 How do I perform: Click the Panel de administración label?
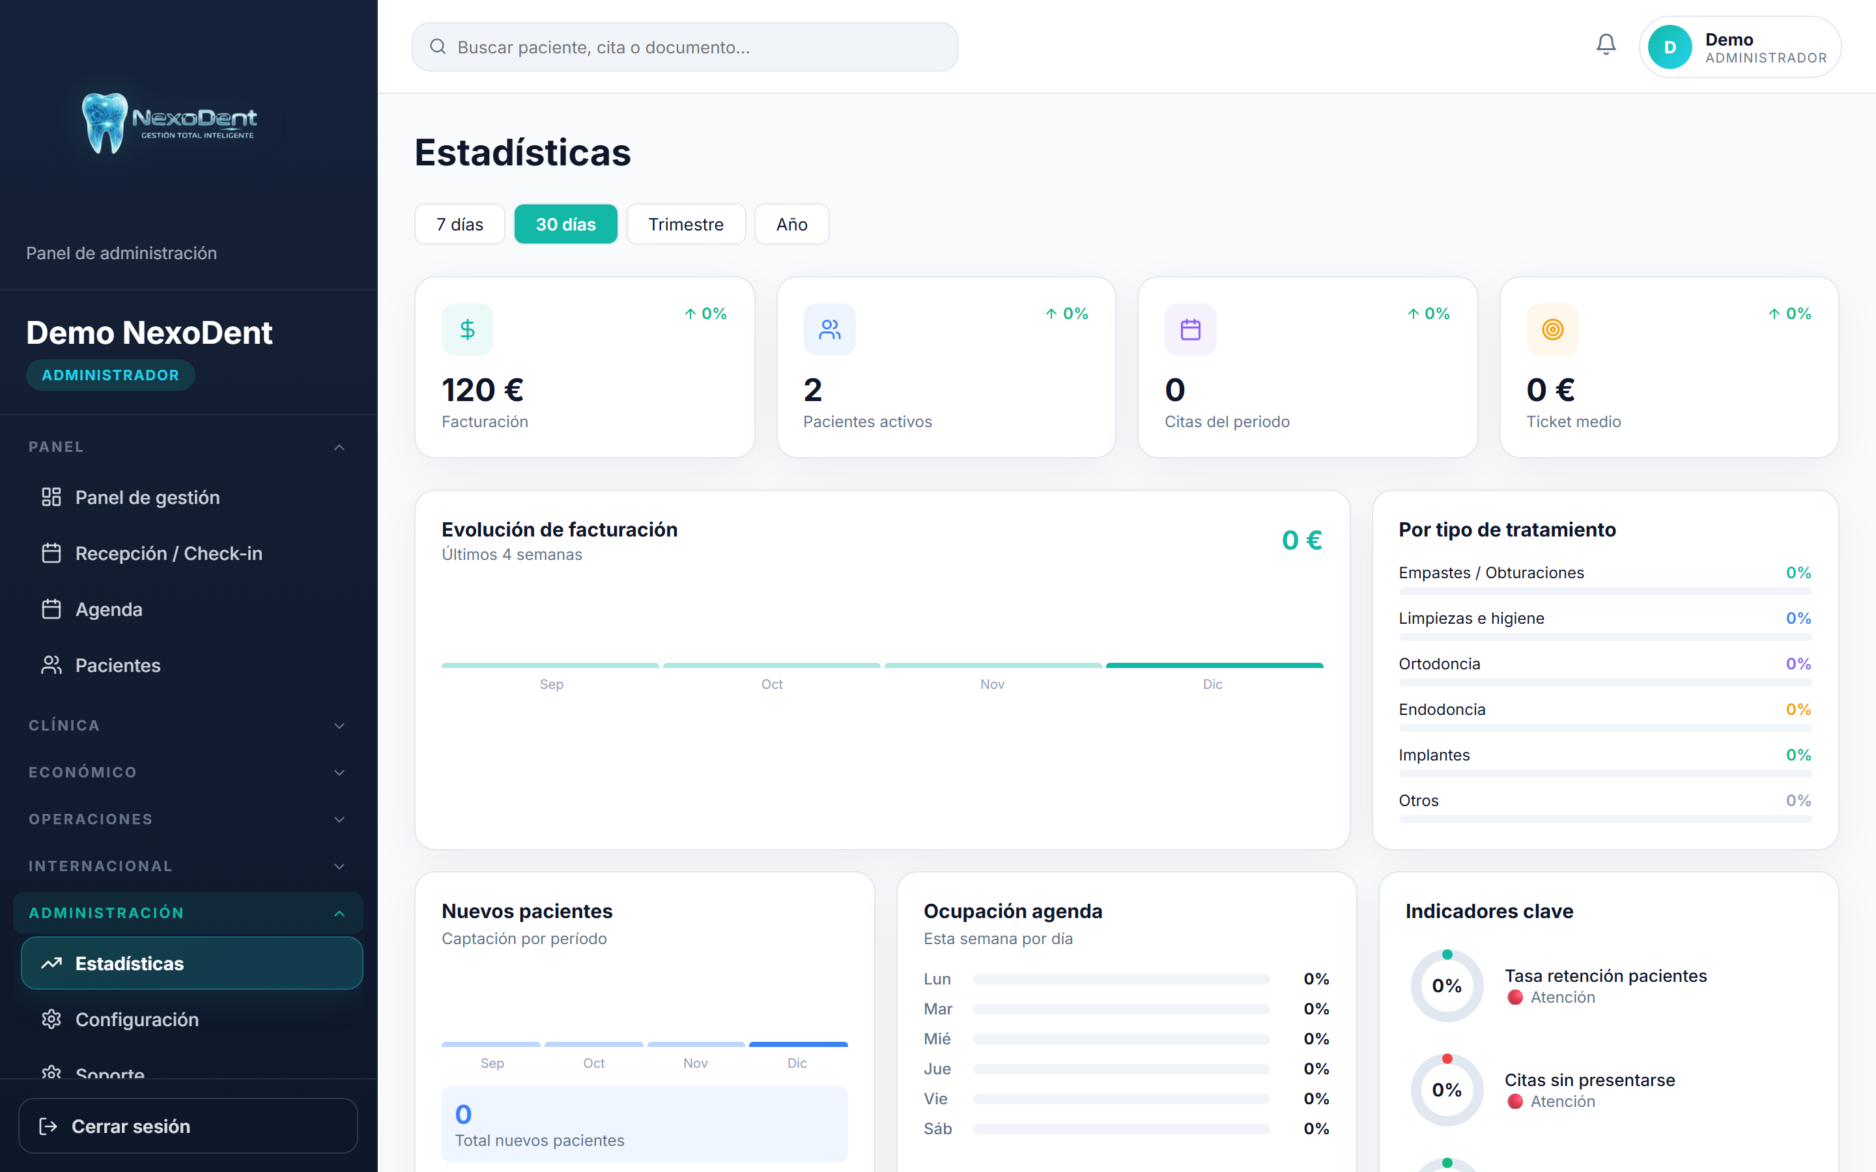coord(122,253)
